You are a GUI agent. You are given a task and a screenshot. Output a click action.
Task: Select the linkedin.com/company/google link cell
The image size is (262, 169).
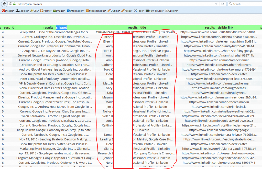click(219, 130)
